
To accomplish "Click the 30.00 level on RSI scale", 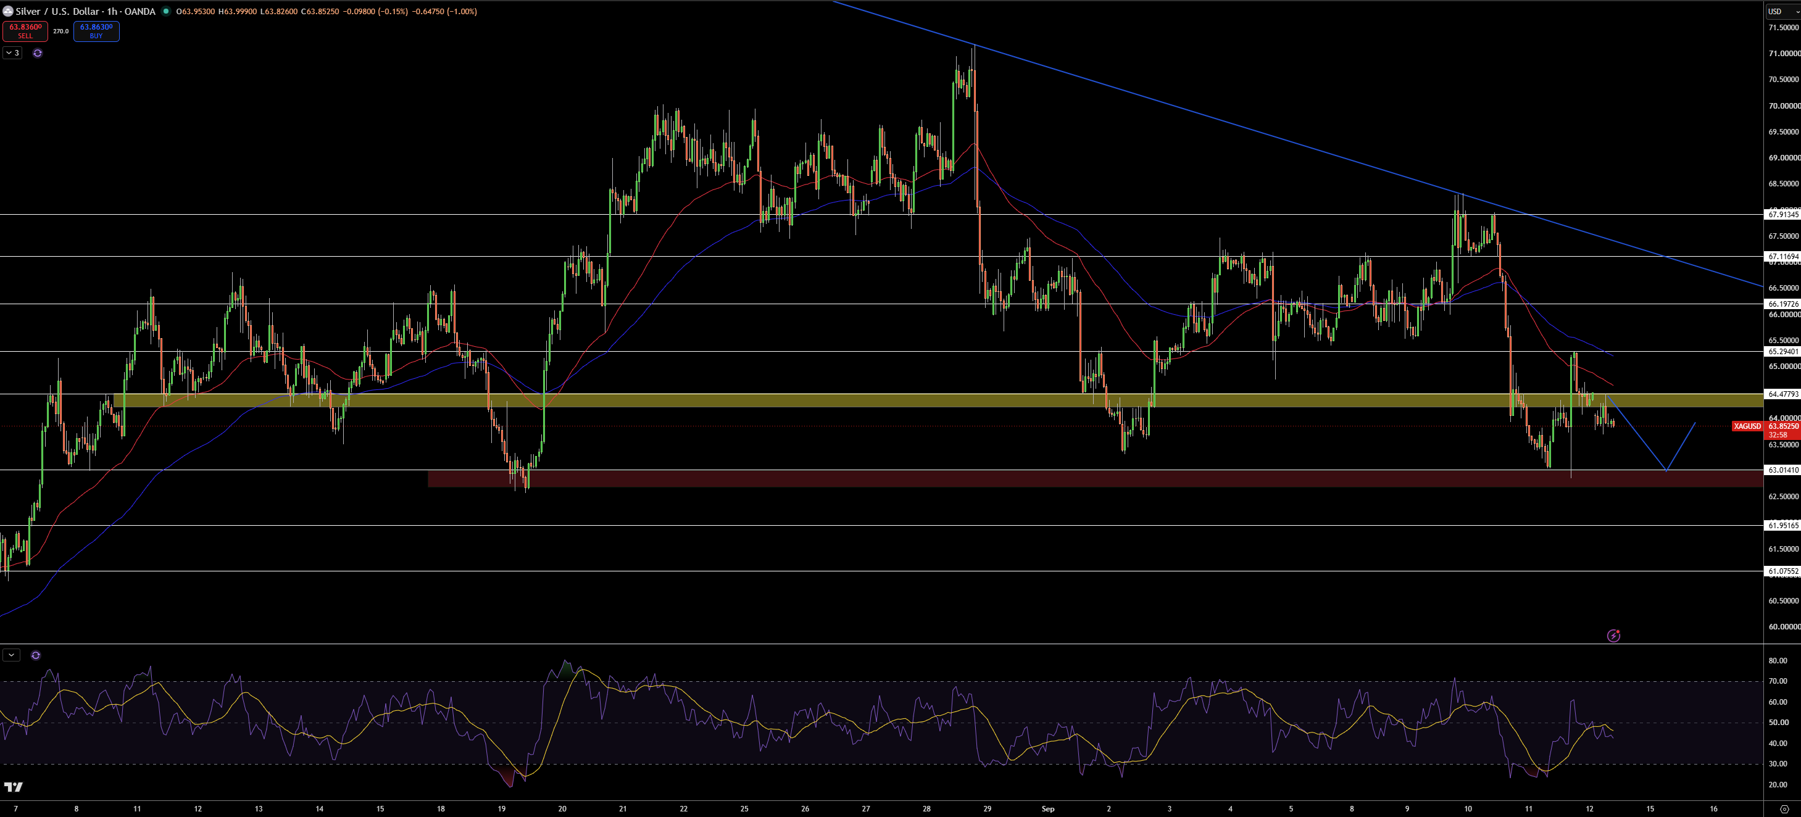I will 1778,764.
